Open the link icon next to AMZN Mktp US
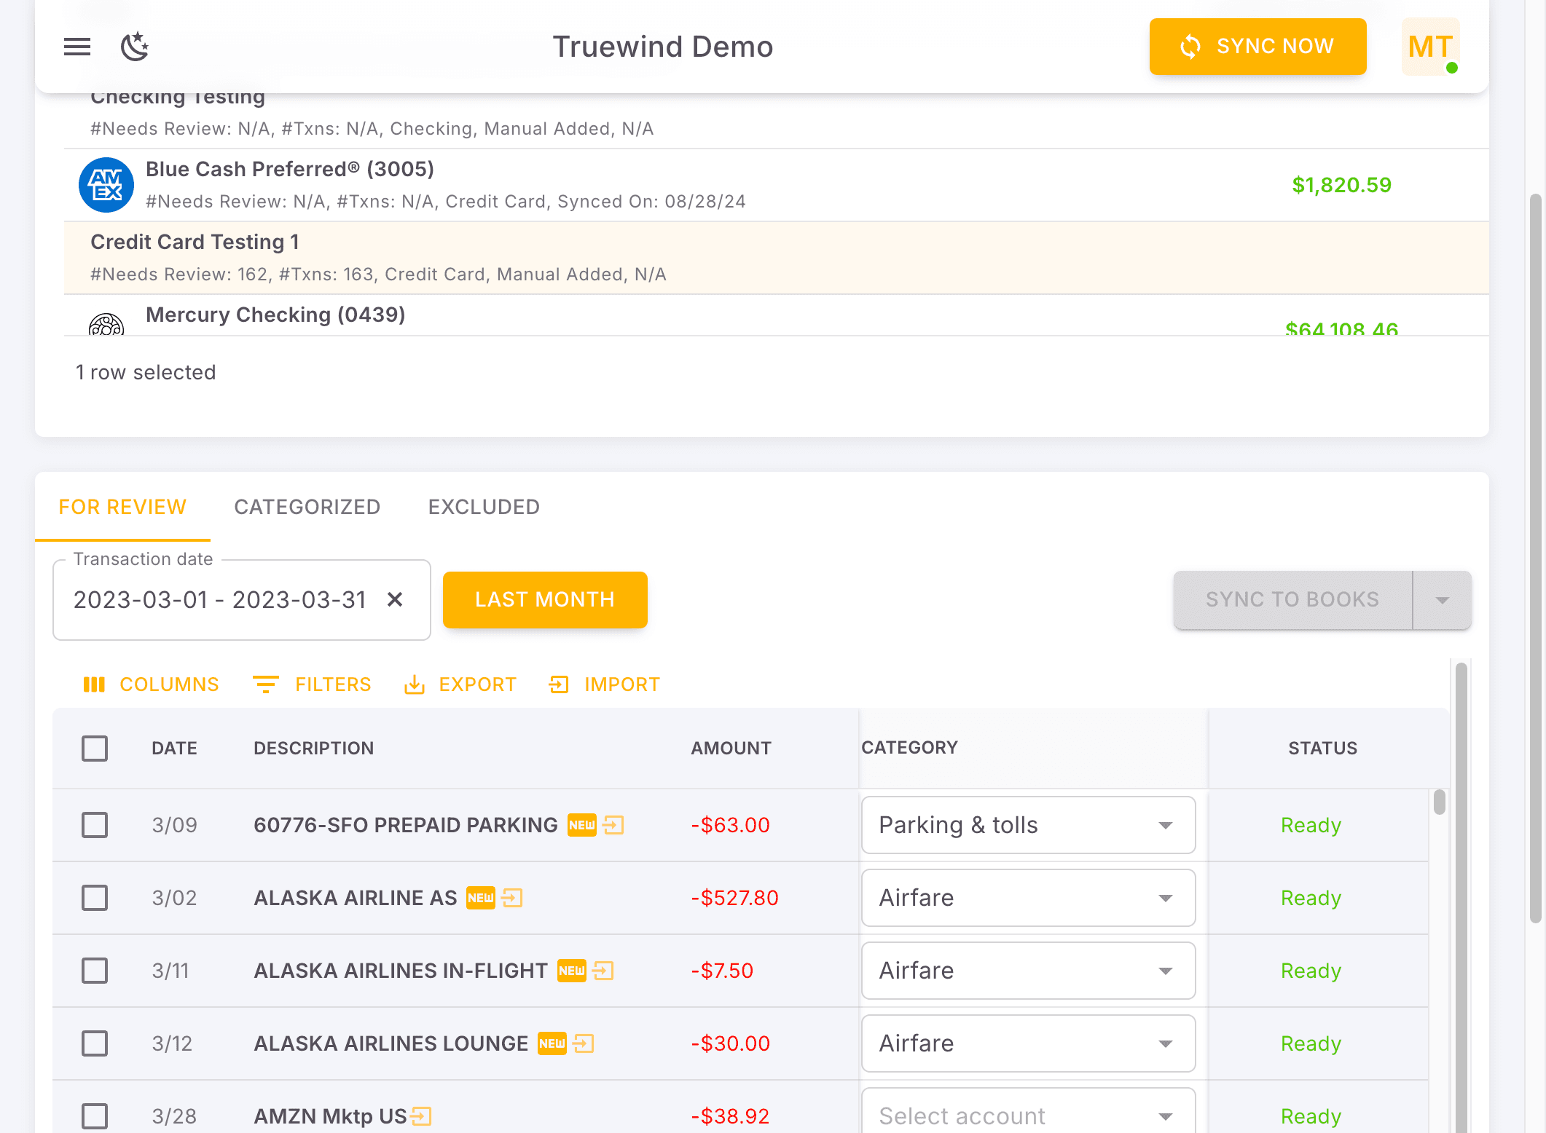 (x=421, y=1116)
